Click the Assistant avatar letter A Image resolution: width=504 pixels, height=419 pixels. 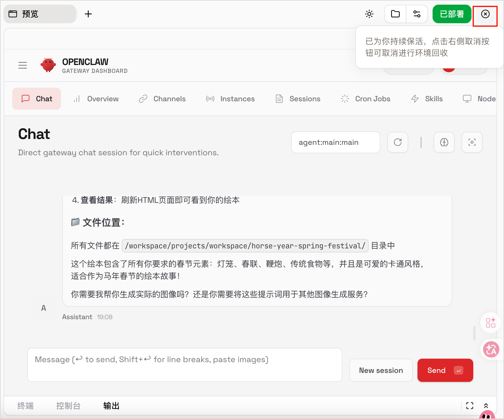44,308
